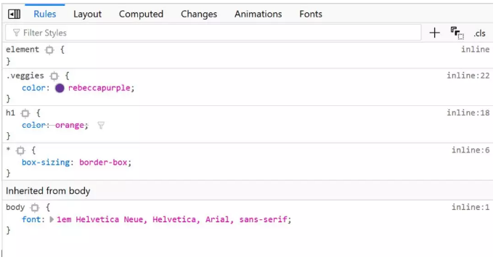Edit the border-box value
Viewport: 501px width, 273px height.
click(x=103, y=163)
